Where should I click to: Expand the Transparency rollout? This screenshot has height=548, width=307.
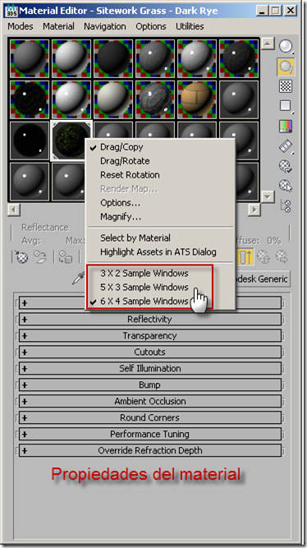point(150,335)
